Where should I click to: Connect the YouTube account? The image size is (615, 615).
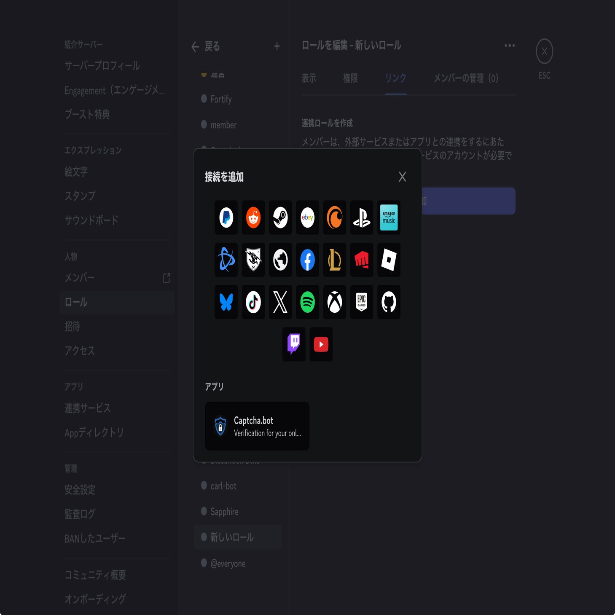coord(321,344)
